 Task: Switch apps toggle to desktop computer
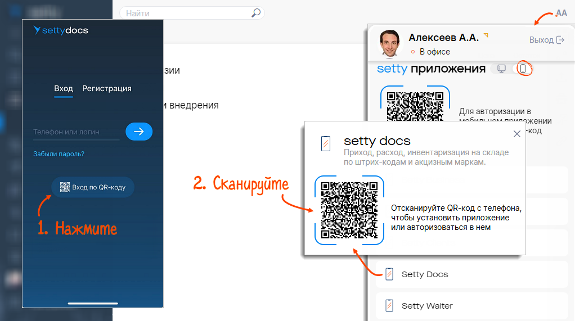pyautogui.click(x=501, y=69)
